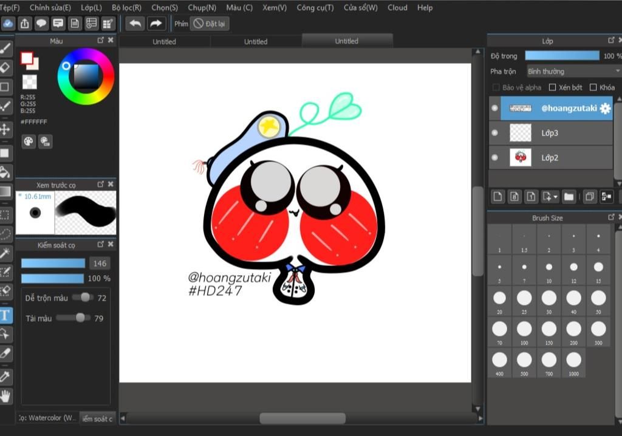Image resolution: width=622 pixels, height=436 pixels.
Task: Choose brush size 400 preset
Action: (499, 363)
